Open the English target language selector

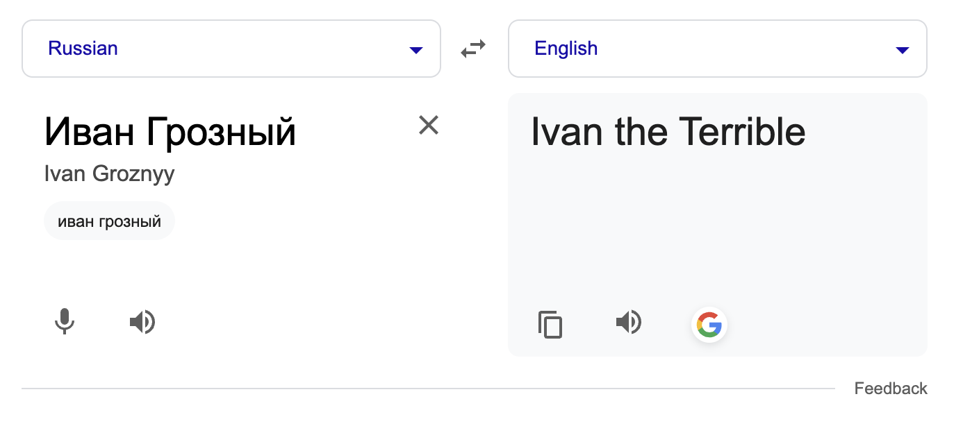click(x=717, y=49)
